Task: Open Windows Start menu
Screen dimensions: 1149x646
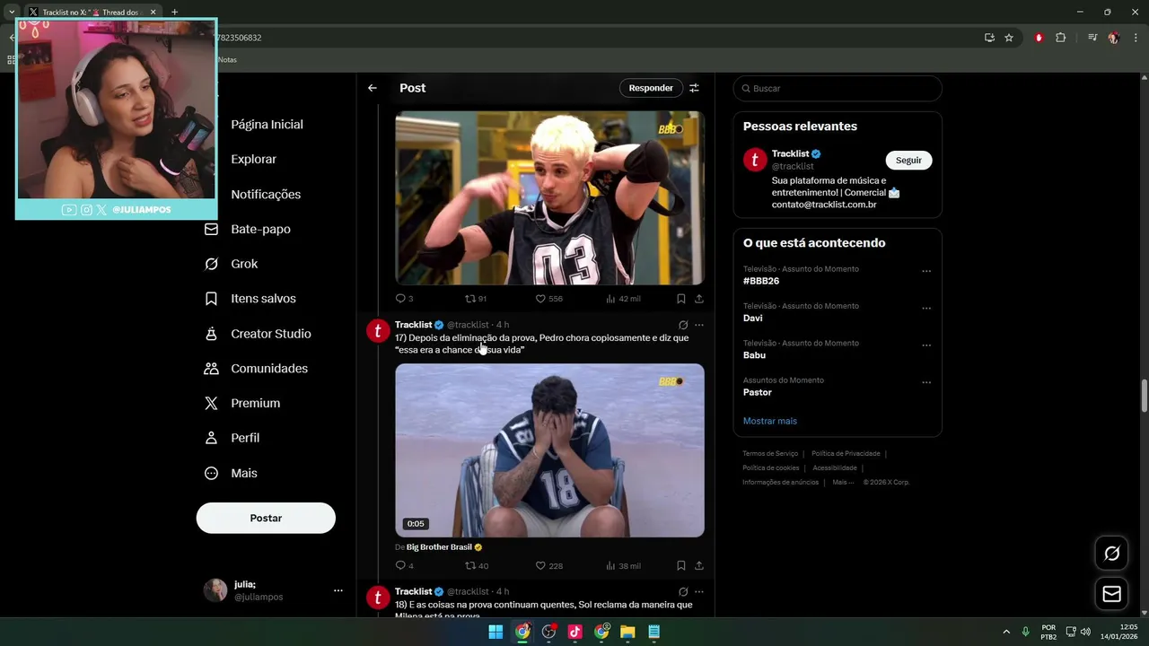Action: (x=496, y=632)
